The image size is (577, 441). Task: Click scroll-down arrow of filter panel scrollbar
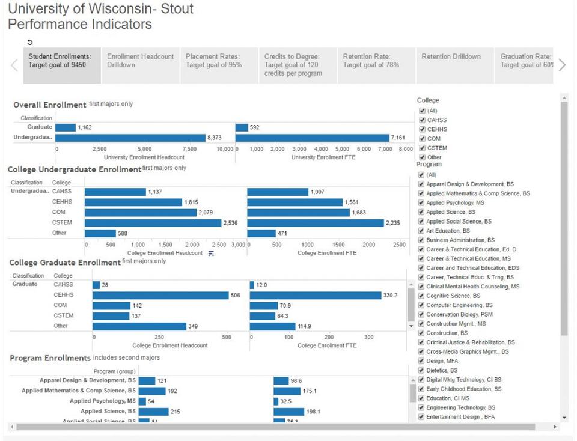pos(564,418)
